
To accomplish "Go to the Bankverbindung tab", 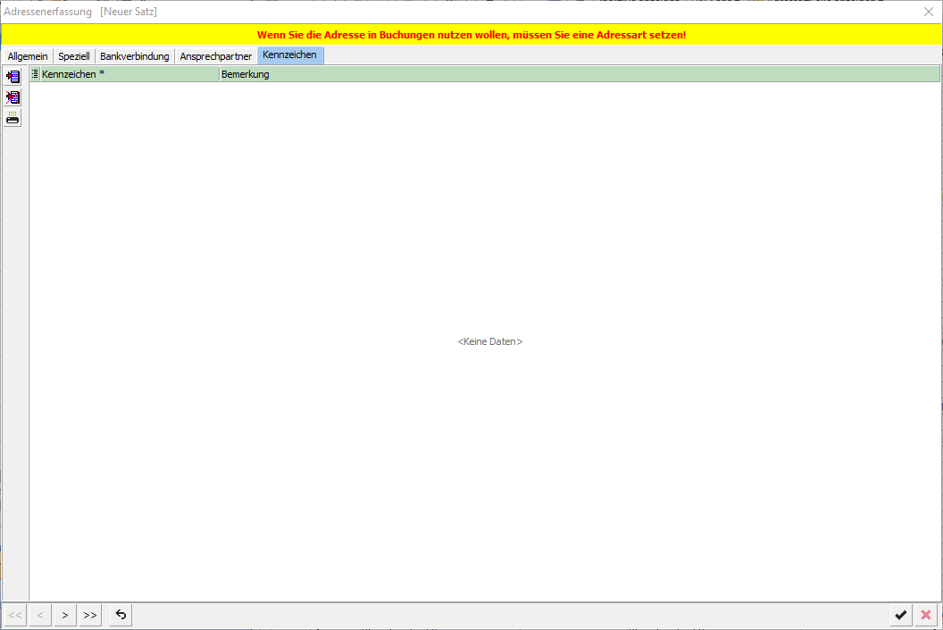I will click(134, 56).
